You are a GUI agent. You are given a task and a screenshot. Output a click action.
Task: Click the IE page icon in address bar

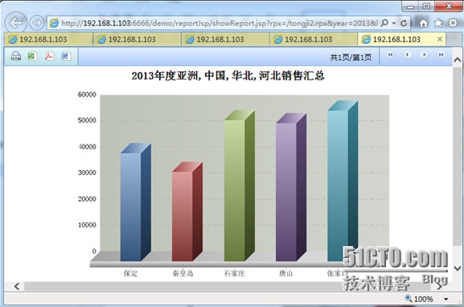click(x=54, y=23)
